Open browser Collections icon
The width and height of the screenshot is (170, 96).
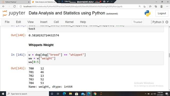coord(156,6)
